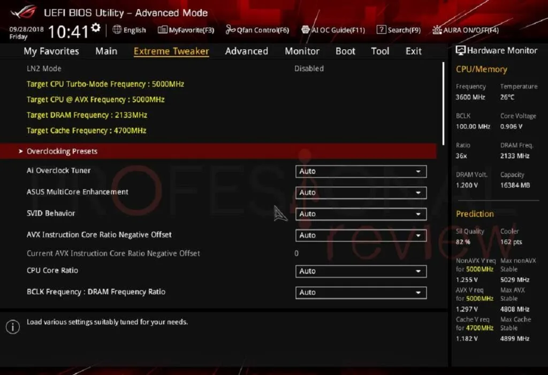548x375 pixels.
Task: Click 3600 MHz frequency reading
Action: point(470,97)
